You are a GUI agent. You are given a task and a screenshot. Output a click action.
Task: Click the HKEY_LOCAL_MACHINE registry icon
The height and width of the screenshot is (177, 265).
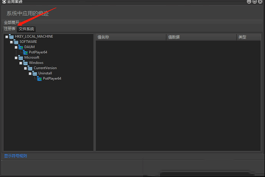coord(11,36)
